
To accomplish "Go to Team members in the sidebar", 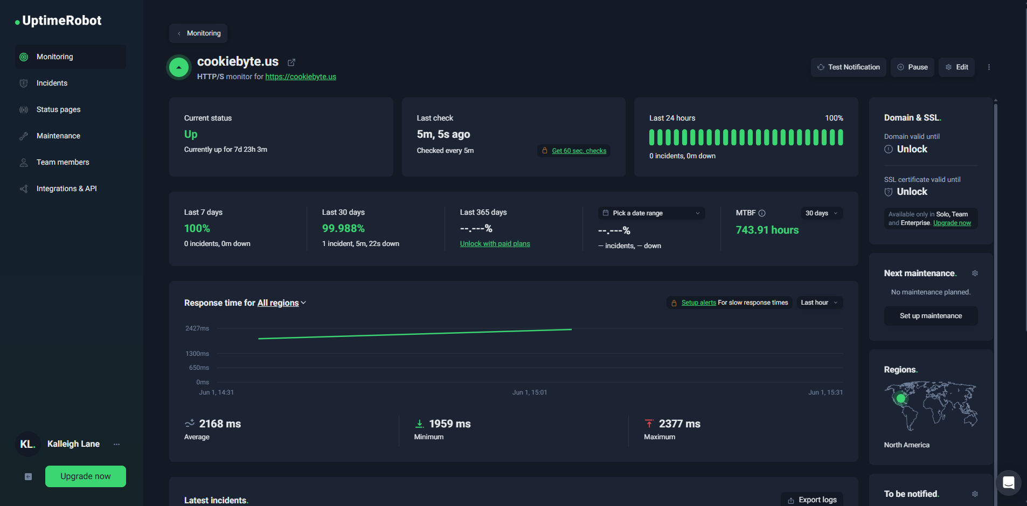I will coord(70,163).
